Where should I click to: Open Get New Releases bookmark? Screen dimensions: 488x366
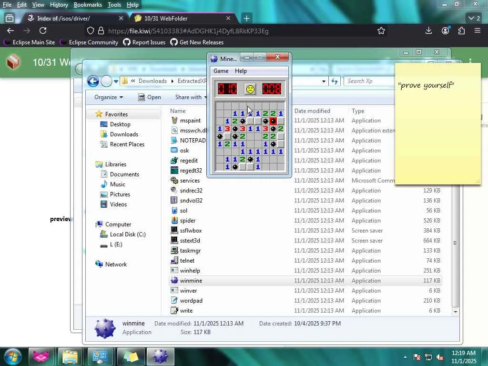[x=197, y=42]
